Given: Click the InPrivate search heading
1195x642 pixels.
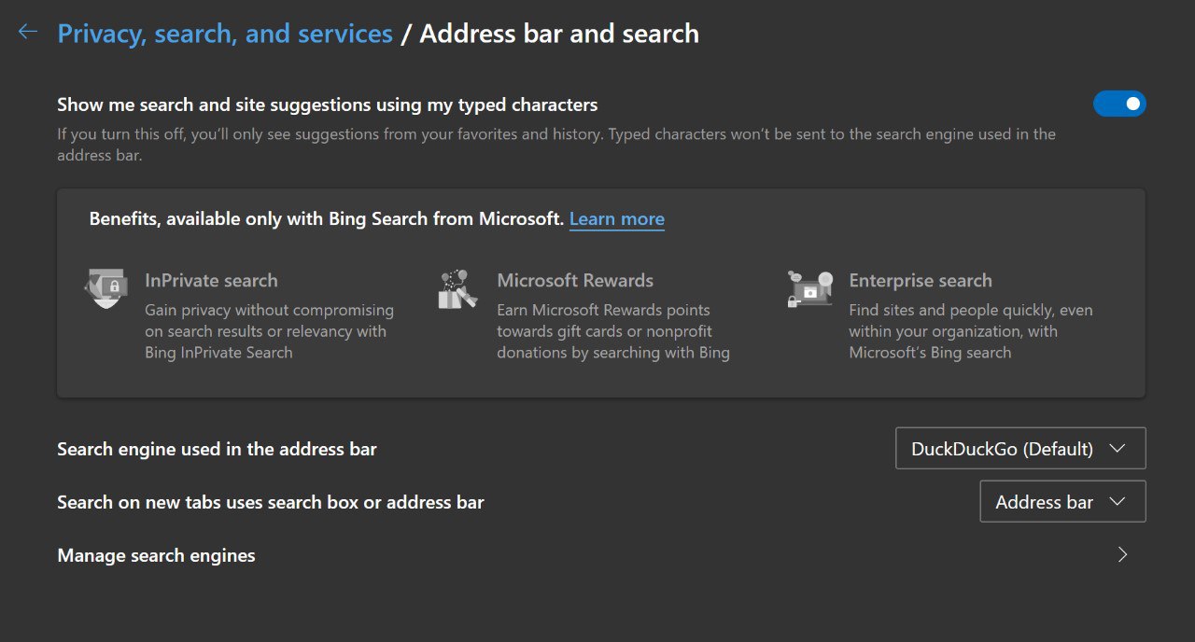Looking at the screenshot, I should click(x=211, y=280).
